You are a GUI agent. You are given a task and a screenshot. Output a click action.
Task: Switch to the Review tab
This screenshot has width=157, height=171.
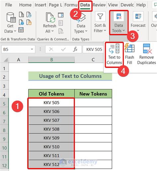[x=99, y=5]
